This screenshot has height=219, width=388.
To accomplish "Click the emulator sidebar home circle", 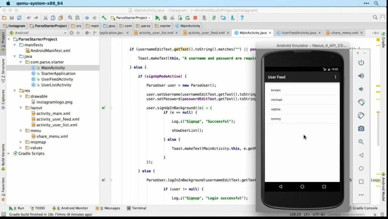I will coord(361,168).
